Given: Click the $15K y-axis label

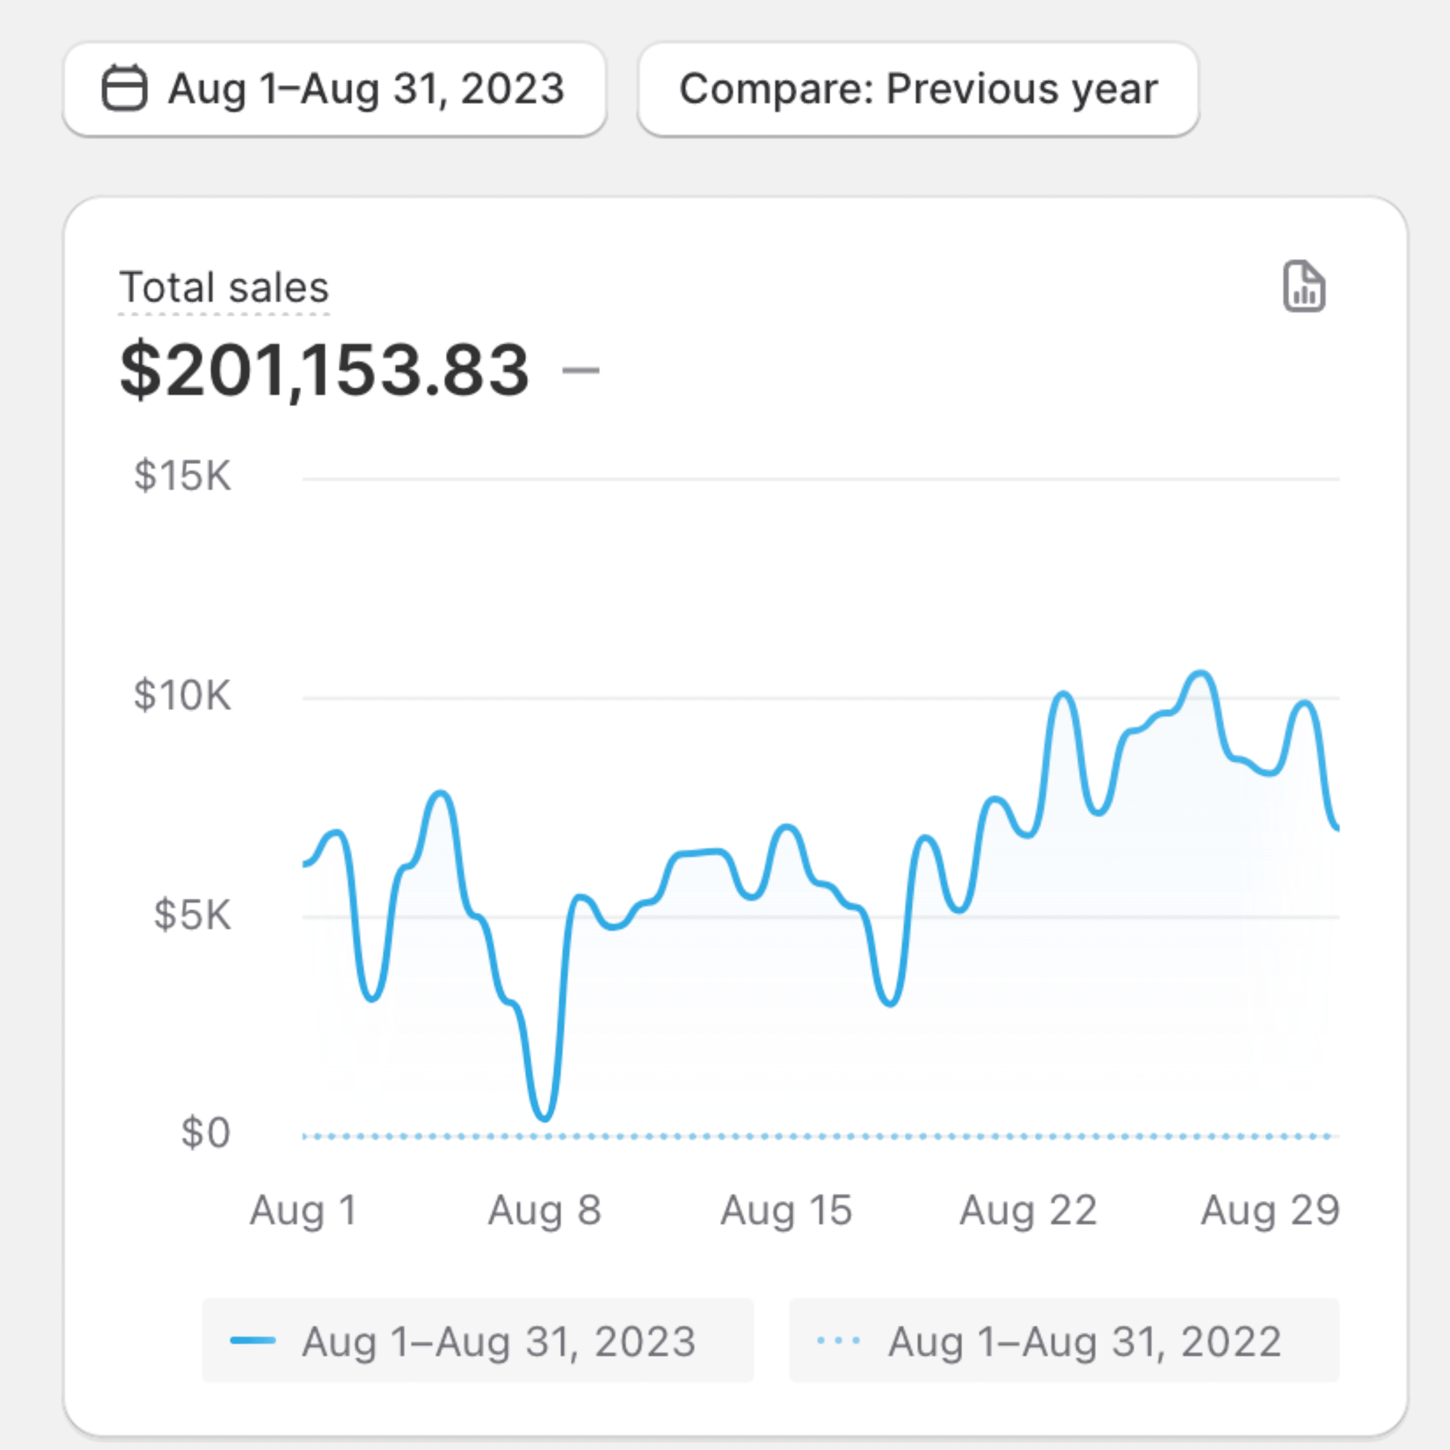Looking at the screenshot, I should [x=182, y=476].
